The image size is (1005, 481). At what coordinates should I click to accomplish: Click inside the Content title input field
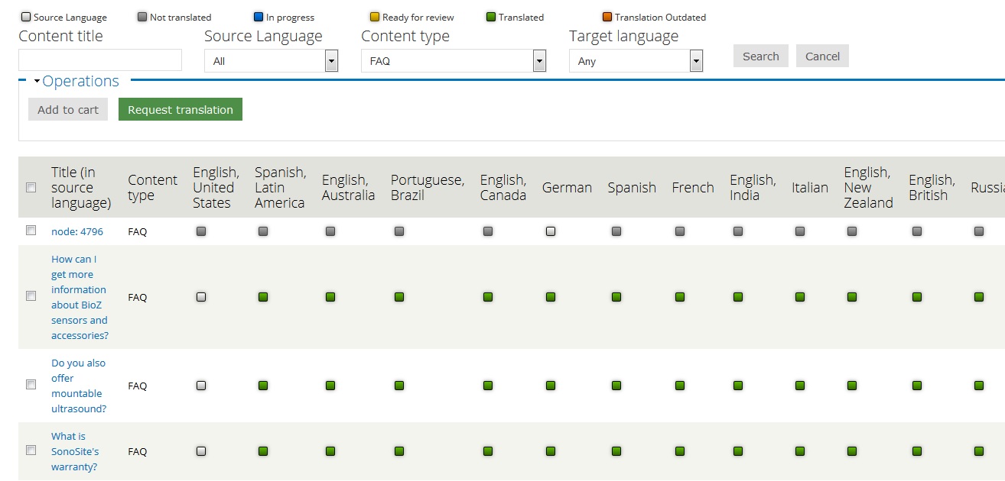[x=99, y=60]
